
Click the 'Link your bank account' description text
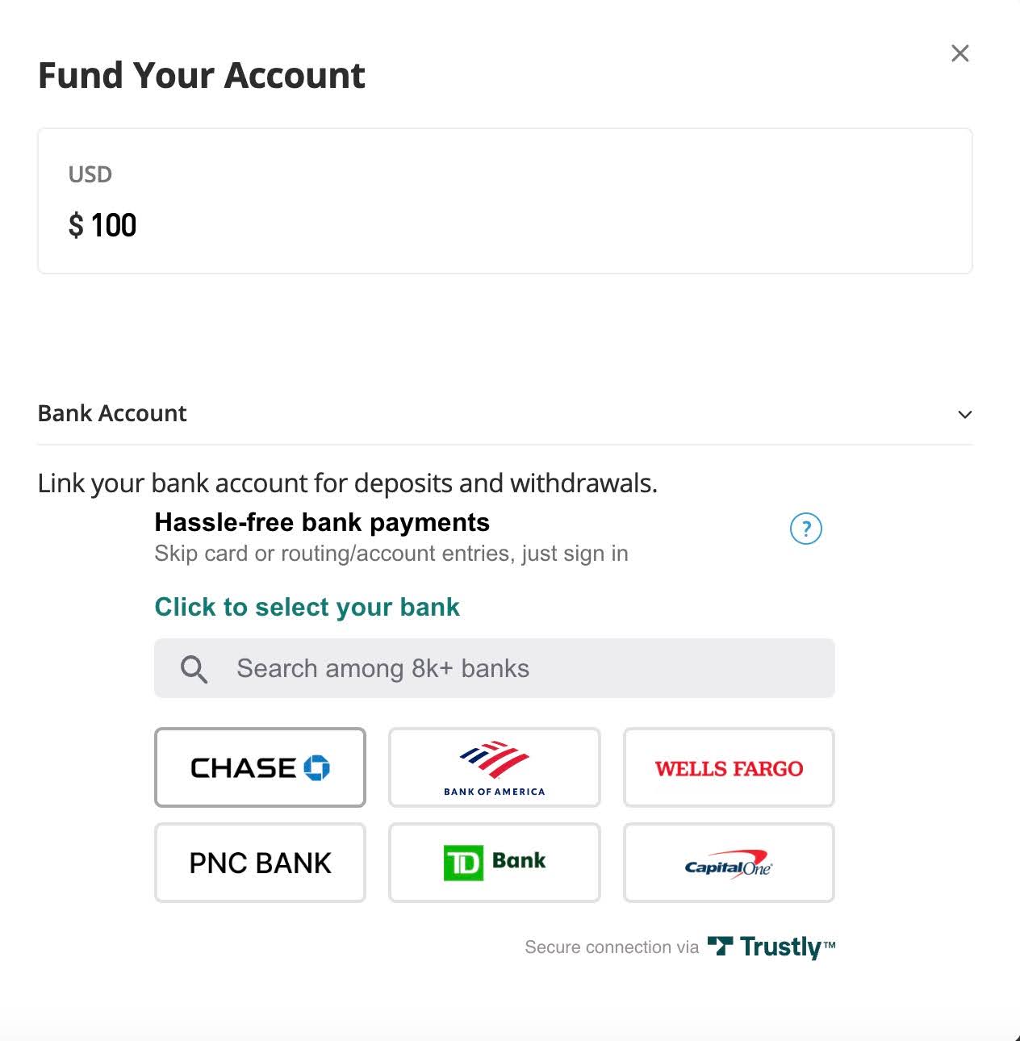point(348,483)
